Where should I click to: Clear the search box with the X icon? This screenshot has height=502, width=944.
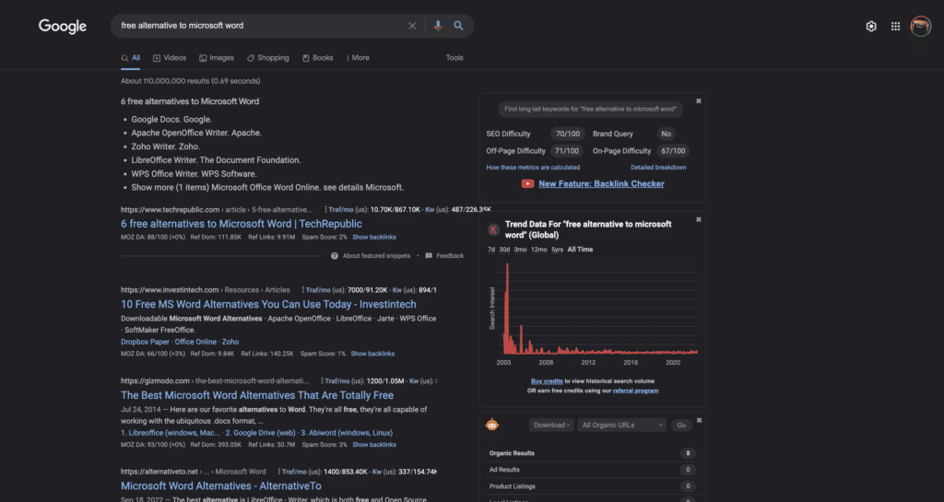tap(412, 26)
